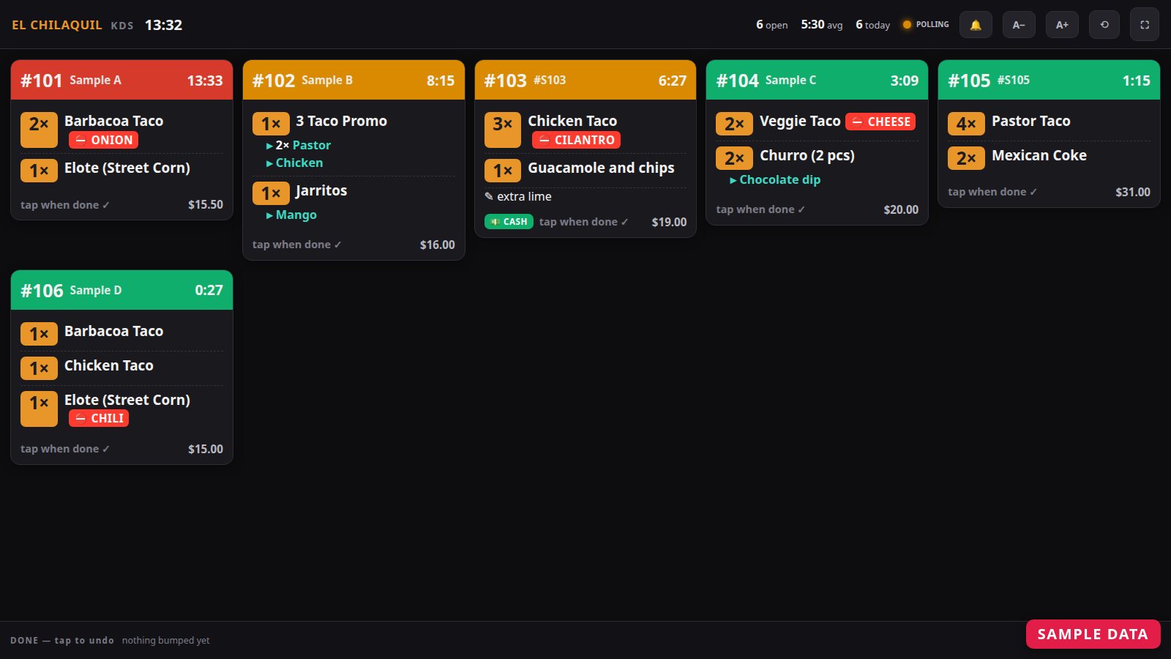The height and width of the screenshot is (659, 1171).
Task: Click the Veggie Taco item name
Action: pos(800,121)
